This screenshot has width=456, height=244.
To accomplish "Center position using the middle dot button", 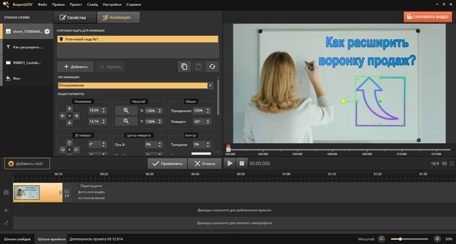I will (69, 116).
